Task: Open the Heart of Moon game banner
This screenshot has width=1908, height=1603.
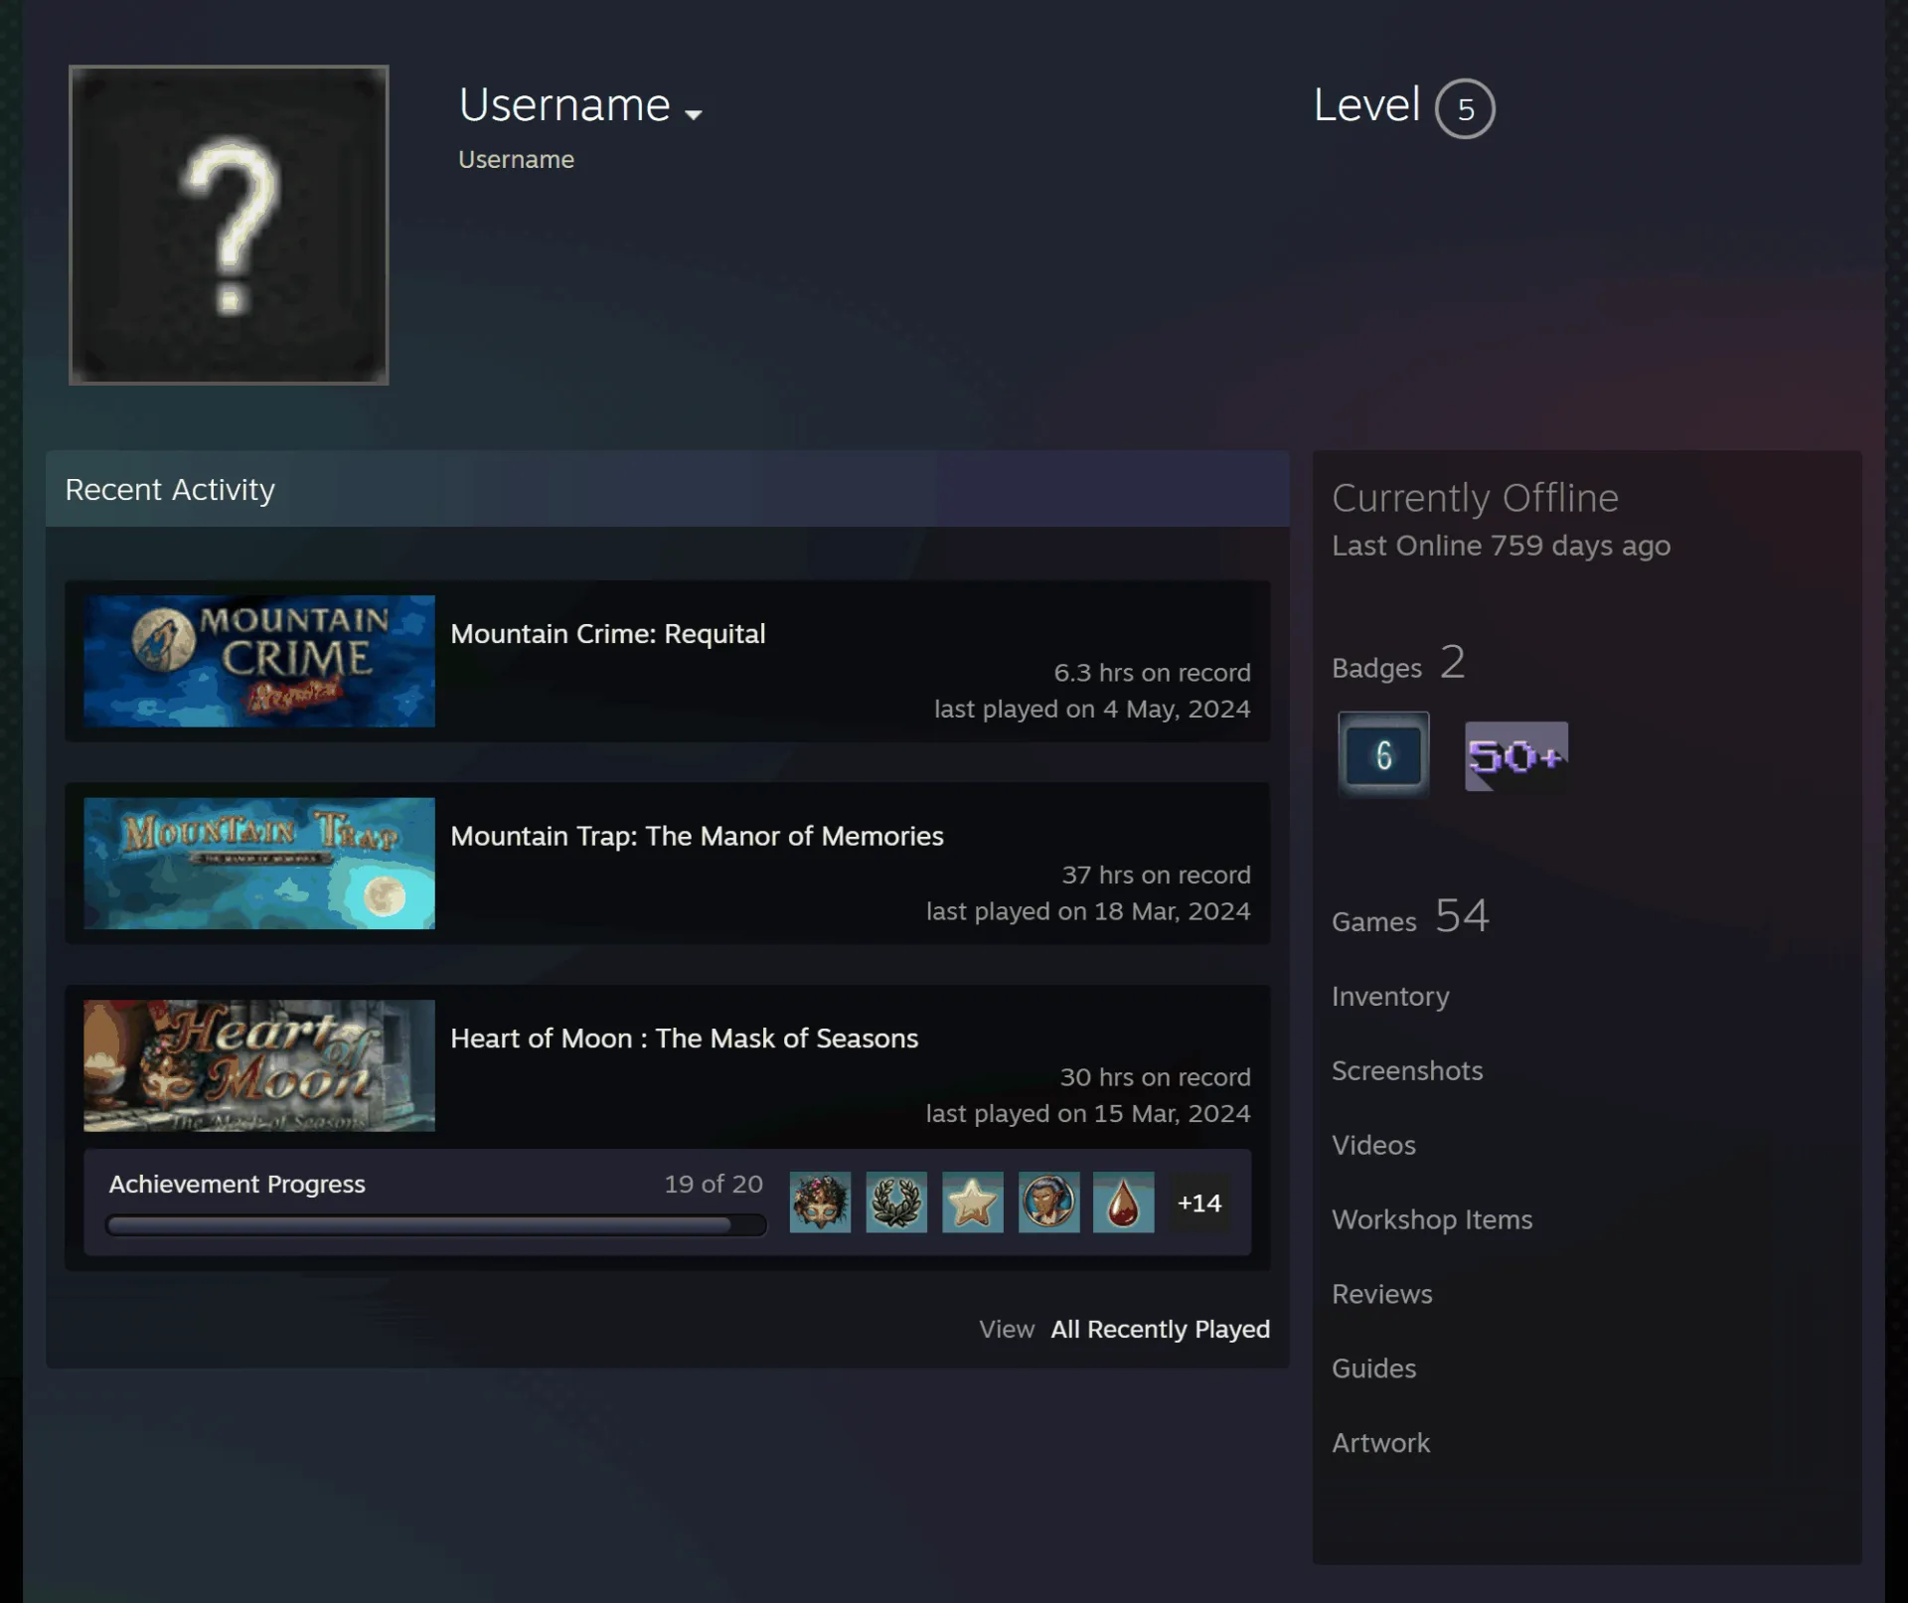Action: pos(259,1065)
